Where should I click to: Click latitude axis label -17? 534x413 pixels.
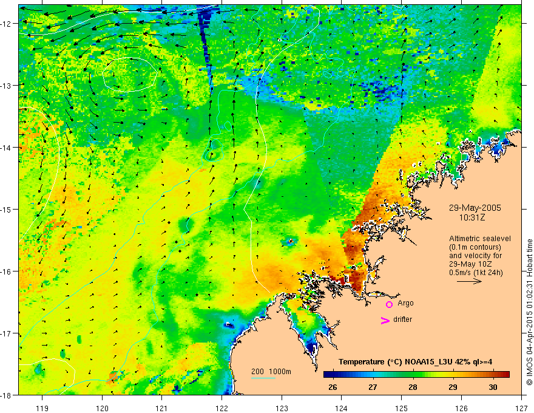(7, 333)
